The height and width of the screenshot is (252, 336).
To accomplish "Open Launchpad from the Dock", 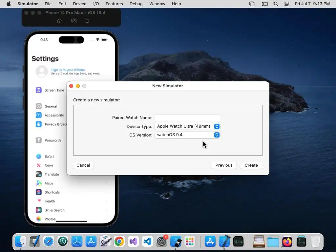I will [190, 241].
